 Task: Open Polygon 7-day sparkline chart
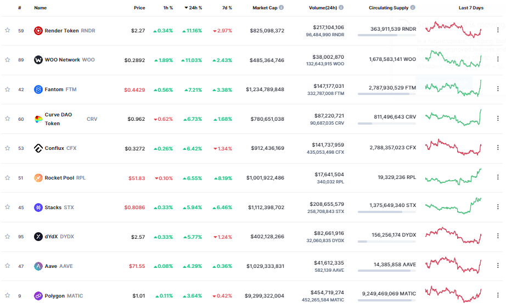coord(453,294)
